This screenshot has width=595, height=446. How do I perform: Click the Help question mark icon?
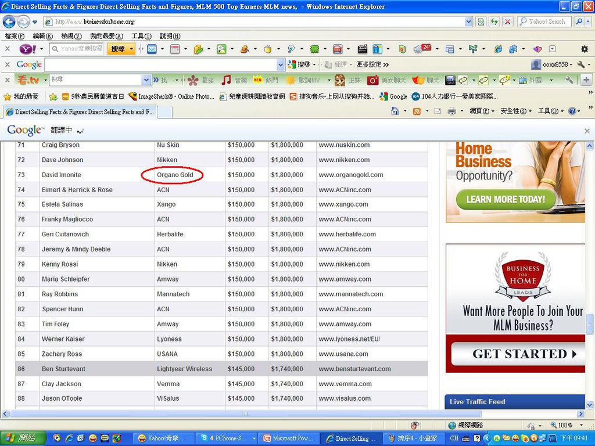pyautogui.click(x=572, y=111)
